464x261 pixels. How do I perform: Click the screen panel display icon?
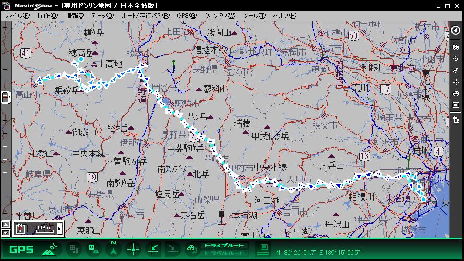263,250
